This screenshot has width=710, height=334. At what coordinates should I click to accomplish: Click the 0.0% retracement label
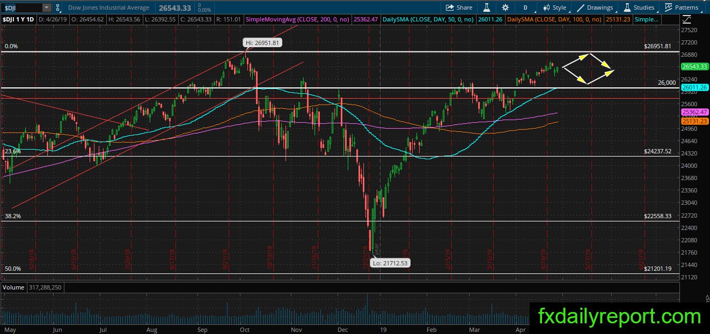pyautogui.click(x=11, y=47)
